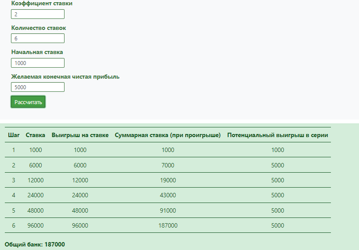
Task: Click Ставка value 12000 in step 3 row
Action: (x=36, y=180)
